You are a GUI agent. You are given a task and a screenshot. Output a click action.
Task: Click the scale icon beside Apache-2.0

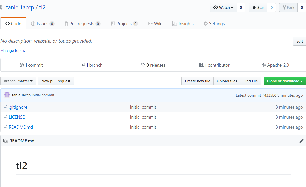264,65
